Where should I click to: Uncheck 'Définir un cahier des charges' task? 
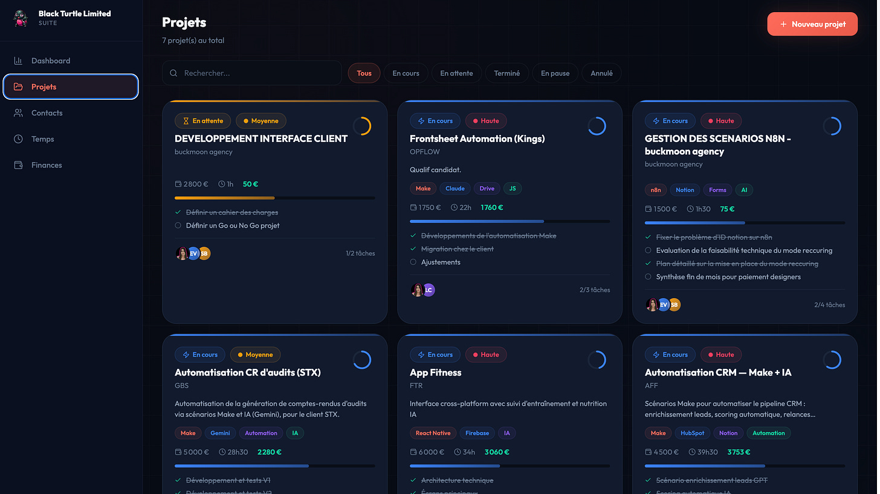(x=178, y=212)
